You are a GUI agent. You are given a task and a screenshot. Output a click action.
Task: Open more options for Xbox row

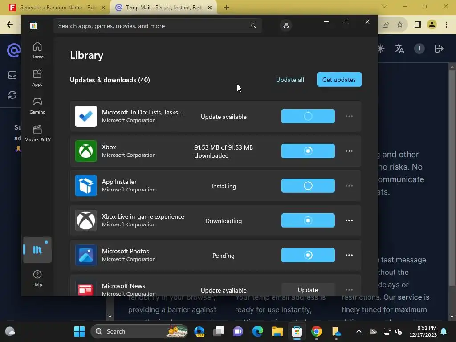tap(349, 151)
